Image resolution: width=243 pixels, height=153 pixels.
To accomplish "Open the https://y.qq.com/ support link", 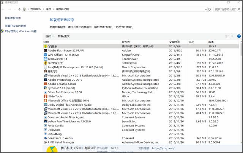I will [x=163, y=148].
